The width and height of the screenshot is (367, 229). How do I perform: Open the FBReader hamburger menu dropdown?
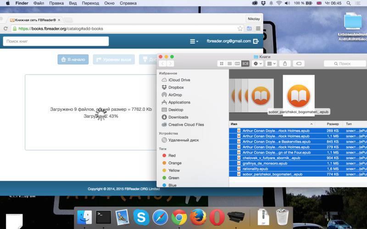(194, 41)
